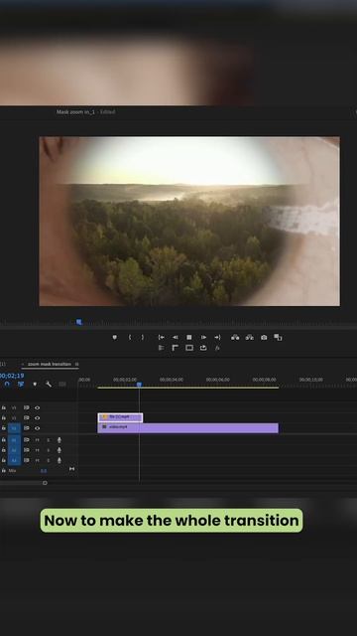Click the 00;00;04;00 mark on the ruler
This screenshot has height=636, width=357.
(172, 380)
